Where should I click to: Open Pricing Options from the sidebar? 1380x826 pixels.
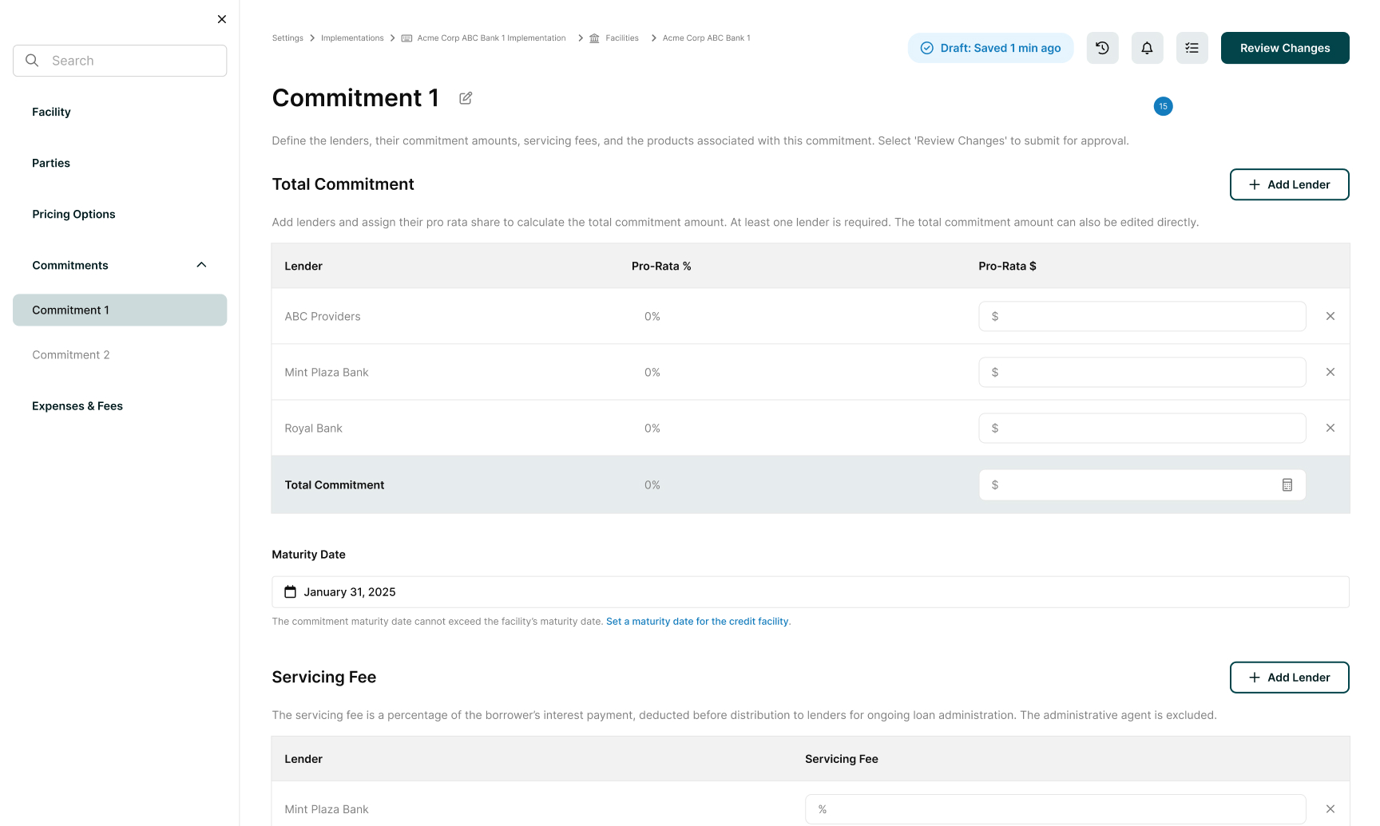pos(73,214)
